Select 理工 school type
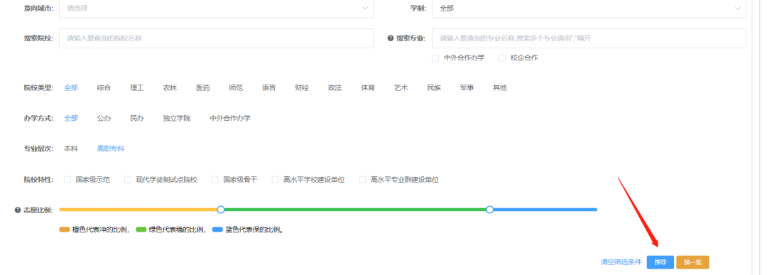Screen dimensions: 767x275 tap(137, 87)
